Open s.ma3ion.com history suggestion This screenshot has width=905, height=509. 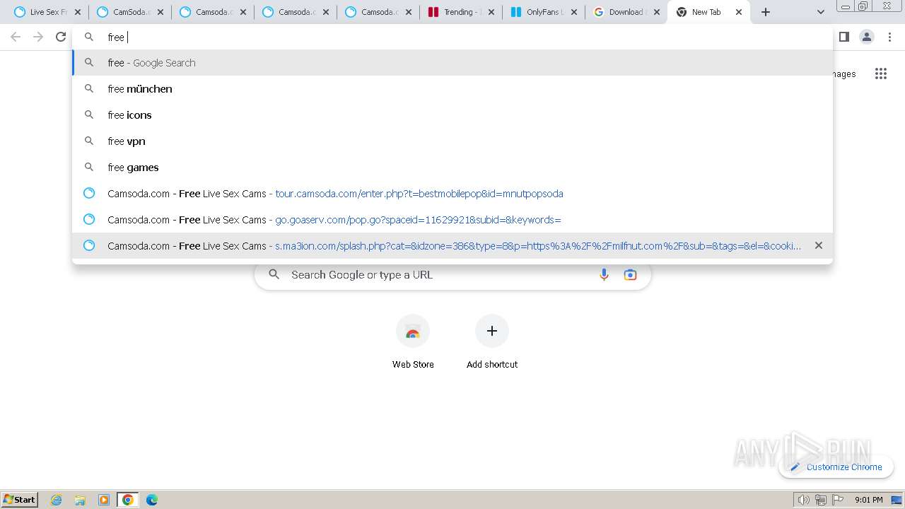coord(452,246)
